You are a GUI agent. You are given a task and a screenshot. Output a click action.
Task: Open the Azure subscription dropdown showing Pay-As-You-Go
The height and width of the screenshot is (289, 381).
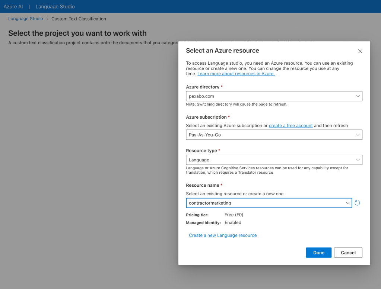274,135
